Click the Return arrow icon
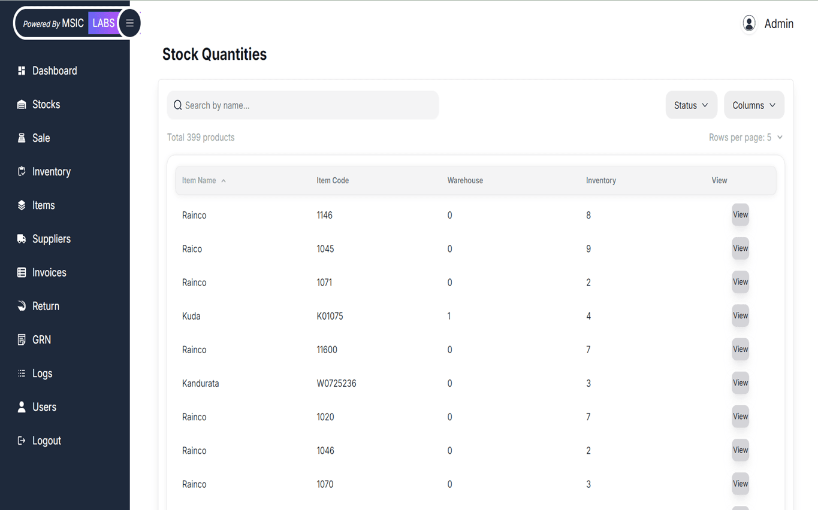Viewport: 818px width, 510px height. point(22,306)
